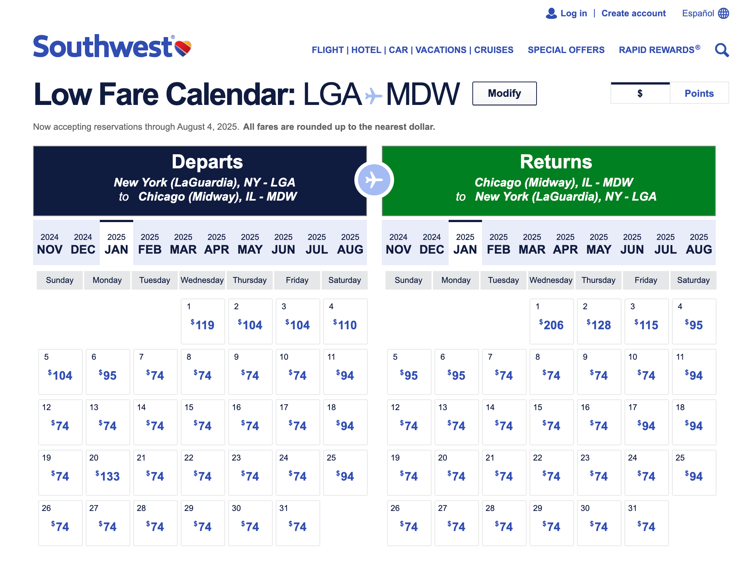Click the SPECIAL OFFERS menu item
This screenshot has width=754, height=574.
(x=566, y=49)
